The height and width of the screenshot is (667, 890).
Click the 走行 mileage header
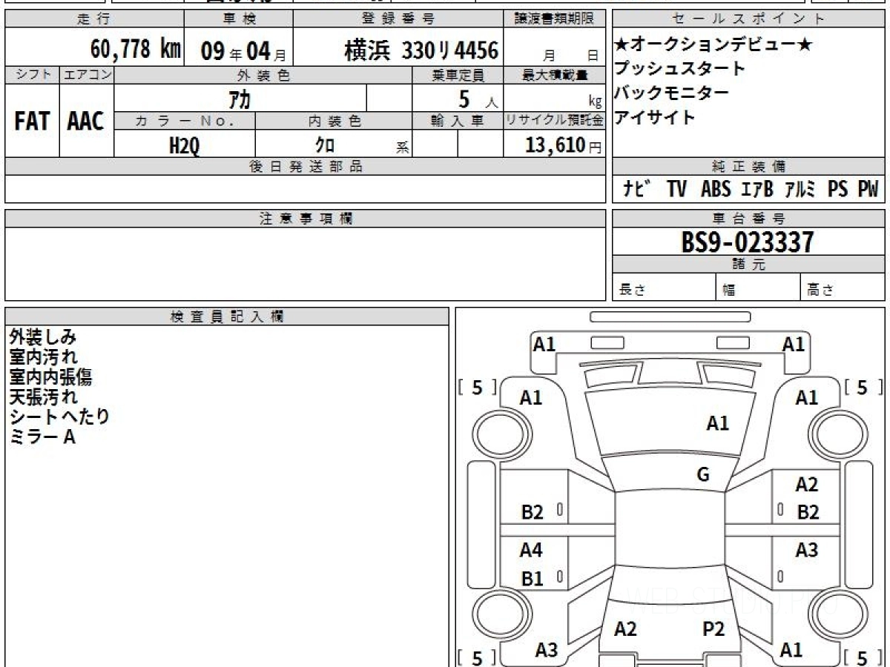tap(93, 19)
